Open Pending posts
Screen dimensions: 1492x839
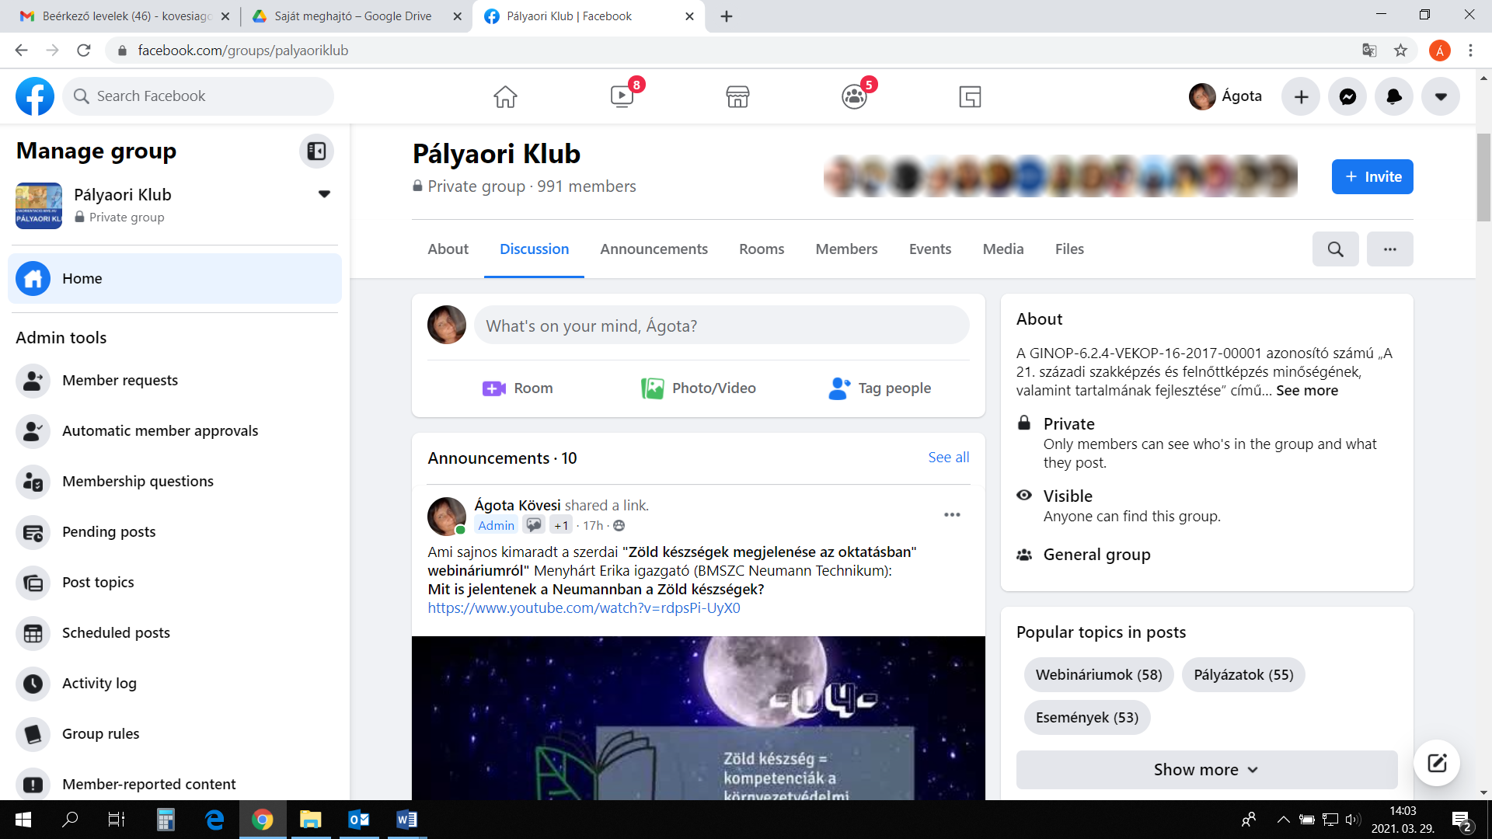click(x=175, y=532)
